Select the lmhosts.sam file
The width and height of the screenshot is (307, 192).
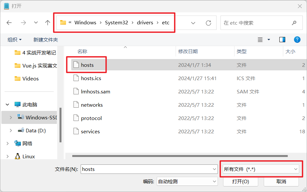(96, 91)
